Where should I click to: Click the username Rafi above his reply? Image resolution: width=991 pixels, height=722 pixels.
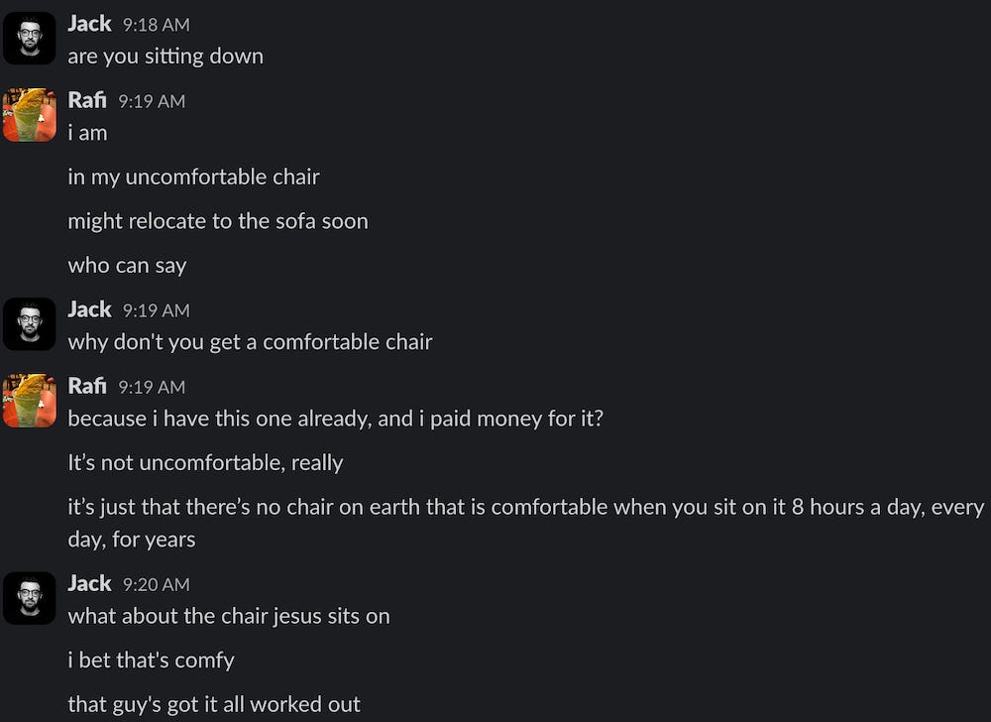tap(86, 100)
